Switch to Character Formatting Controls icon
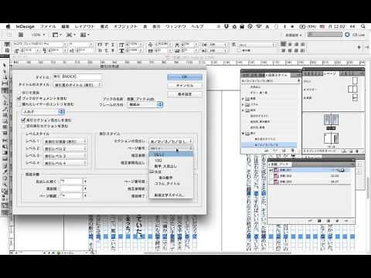Screen dimensions: 371x278 coord(7,44)
